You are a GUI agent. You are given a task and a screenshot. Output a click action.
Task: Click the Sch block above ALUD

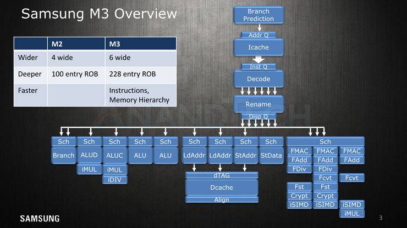click(89, 141)
